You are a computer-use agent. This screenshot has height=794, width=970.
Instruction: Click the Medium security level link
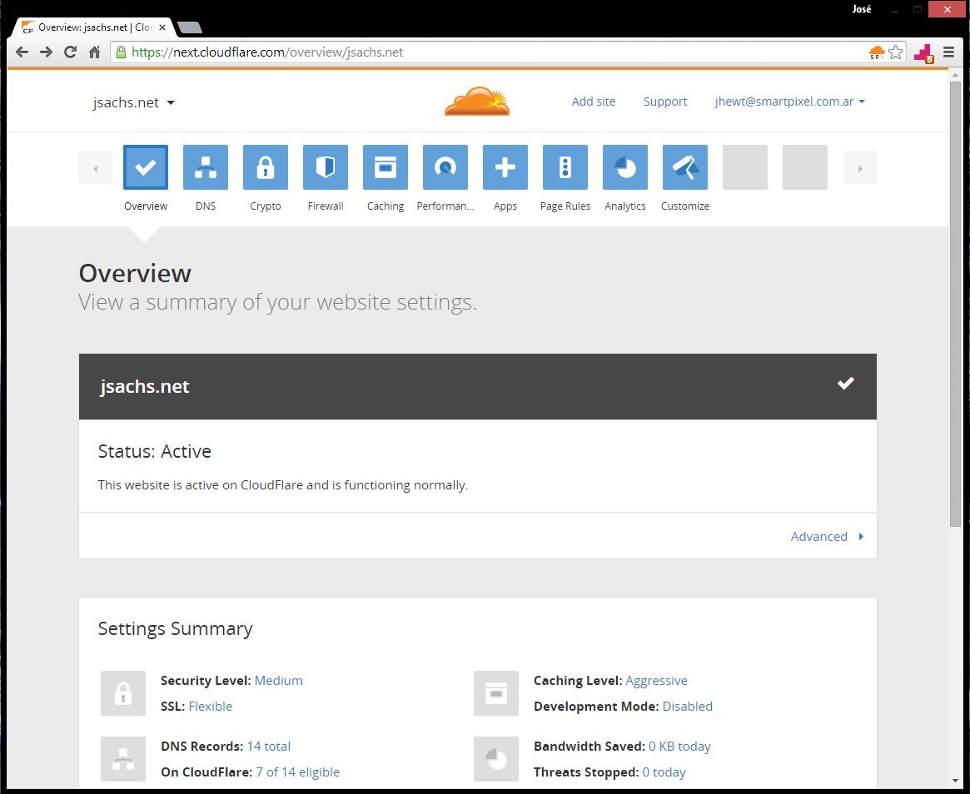click(x=278, y=680)
